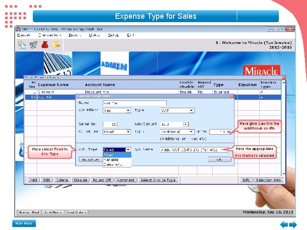
Task: Click the Serial No. field
Action: coord(110,124)
